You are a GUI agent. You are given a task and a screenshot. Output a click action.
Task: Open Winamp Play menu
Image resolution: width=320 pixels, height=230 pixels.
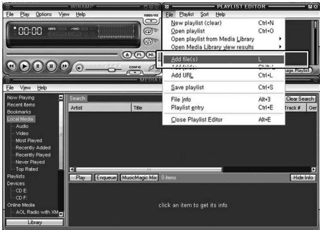click(25, 14)
